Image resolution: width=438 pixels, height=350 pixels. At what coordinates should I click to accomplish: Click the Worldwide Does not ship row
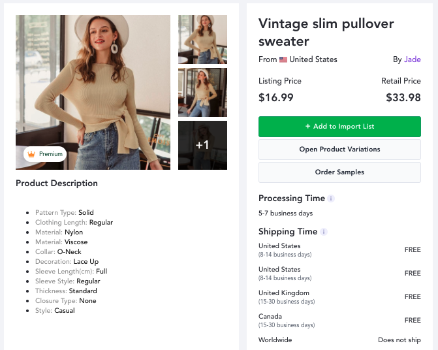339,340
